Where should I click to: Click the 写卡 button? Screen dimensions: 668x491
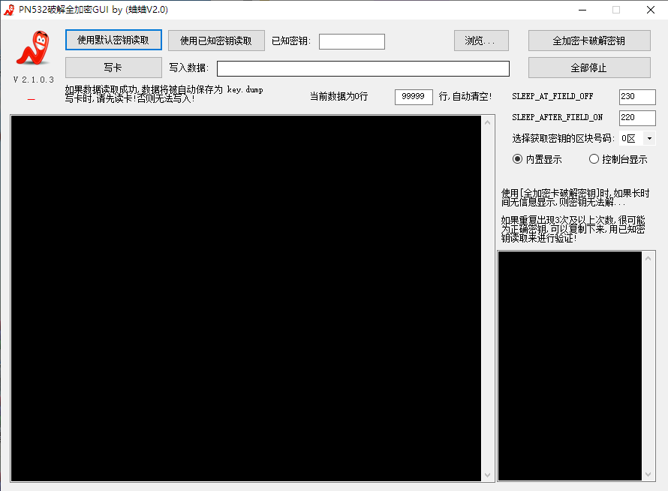click(x=113, y=68)
